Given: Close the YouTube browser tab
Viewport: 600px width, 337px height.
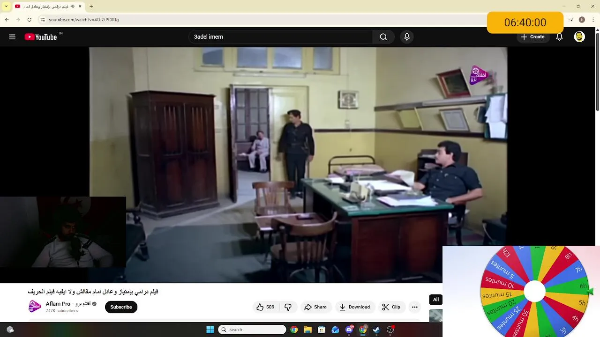Looking at the screenshot, I should [80, 6].
